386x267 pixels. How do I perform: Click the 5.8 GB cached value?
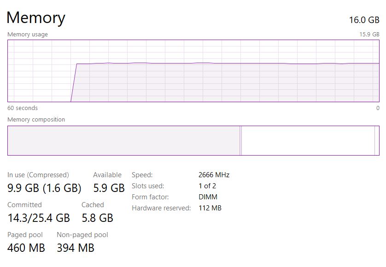97,218
